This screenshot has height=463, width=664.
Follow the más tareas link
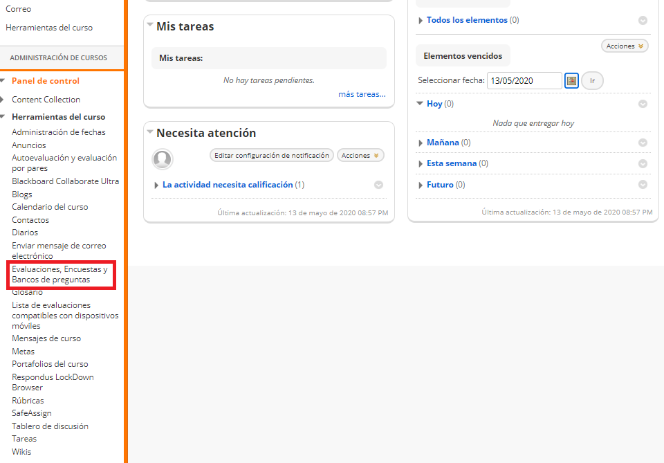[x=362, y=94]
